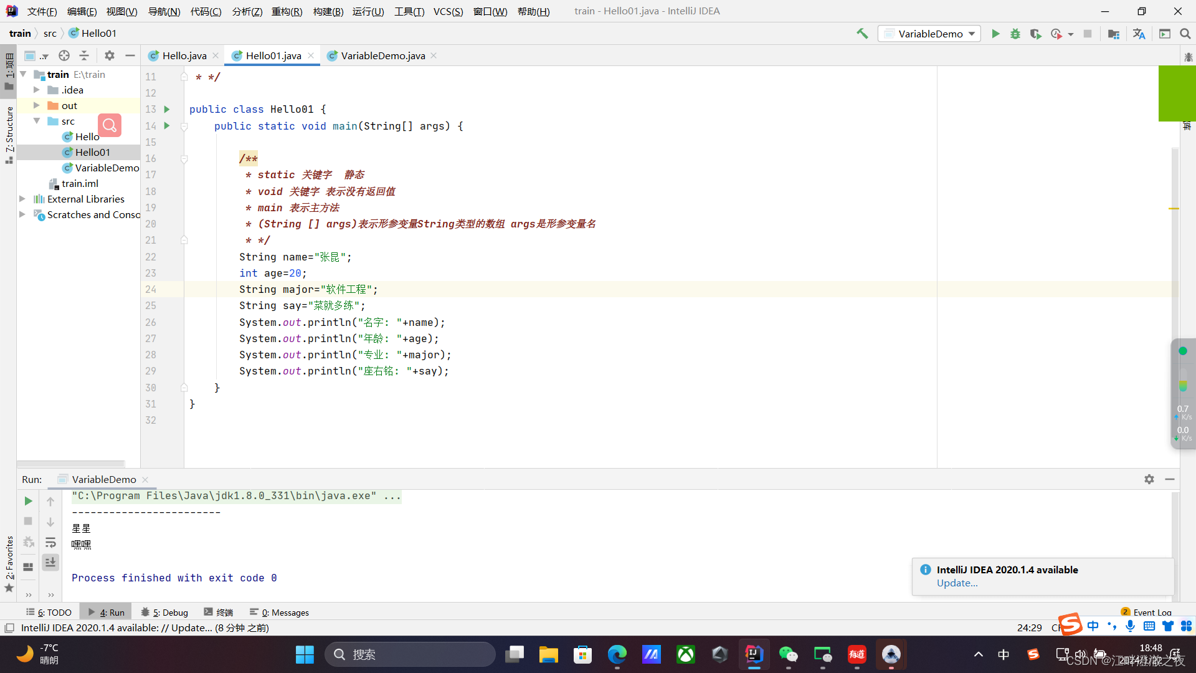Run VariableDemo with the green toolbar play button

(995, 34)
